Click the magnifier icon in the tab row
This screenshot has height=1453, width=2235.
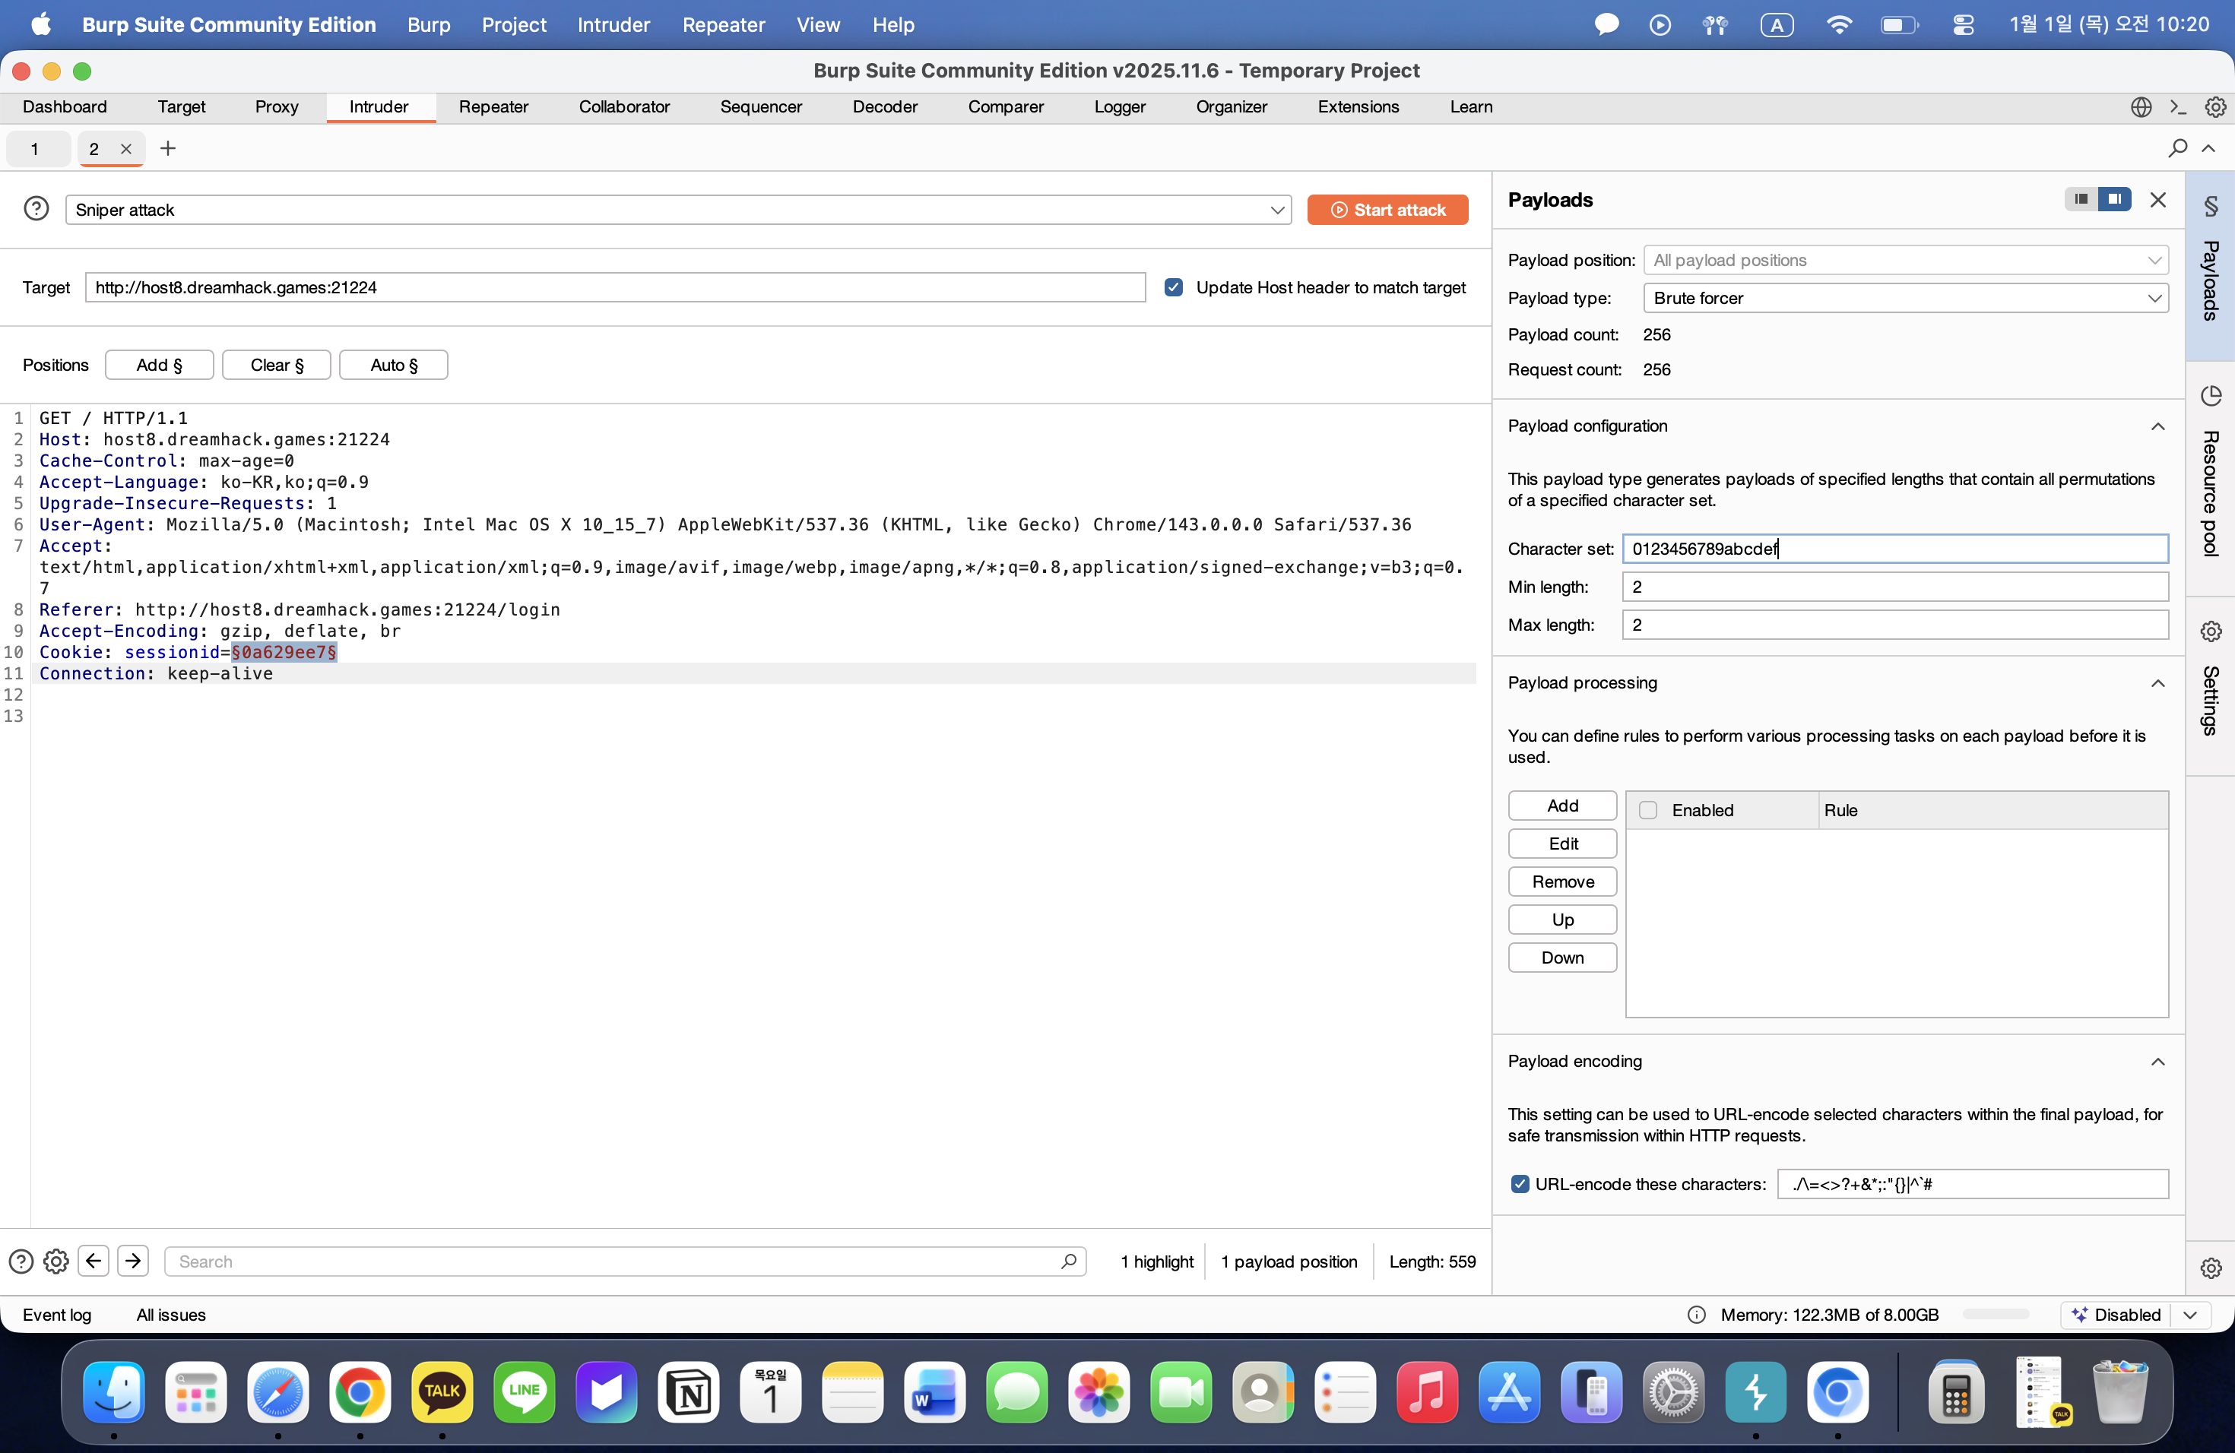pos(2176,148)
